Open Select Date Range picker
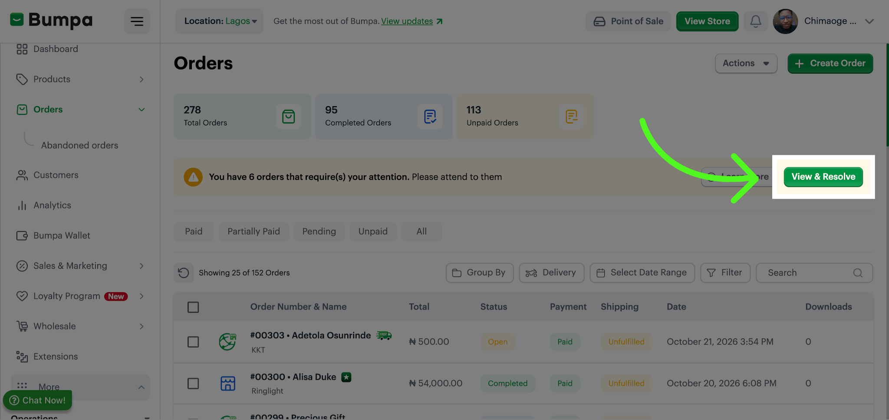Screen dimensions: 889x420 pos(642,273)
